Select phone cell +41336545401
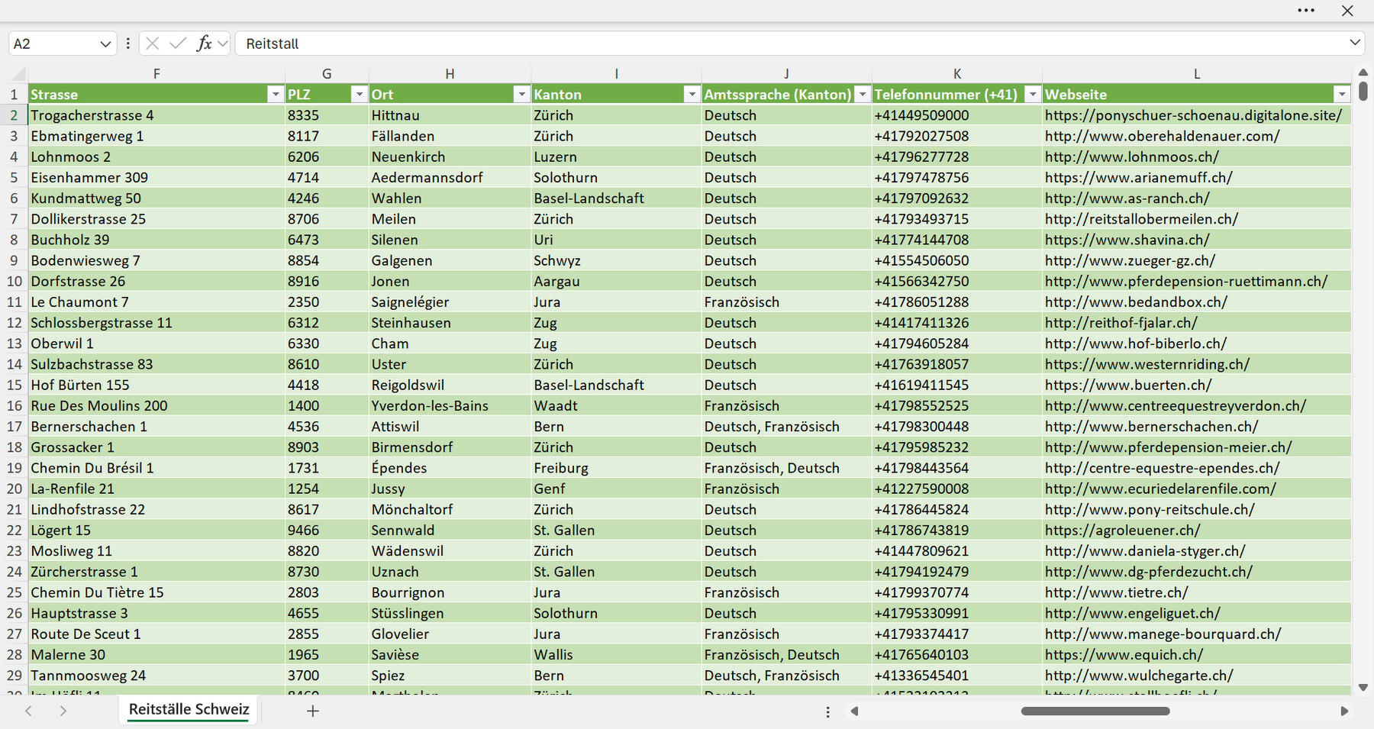The width and height of the screenshot is (1374, 729). tap(957, 676)
